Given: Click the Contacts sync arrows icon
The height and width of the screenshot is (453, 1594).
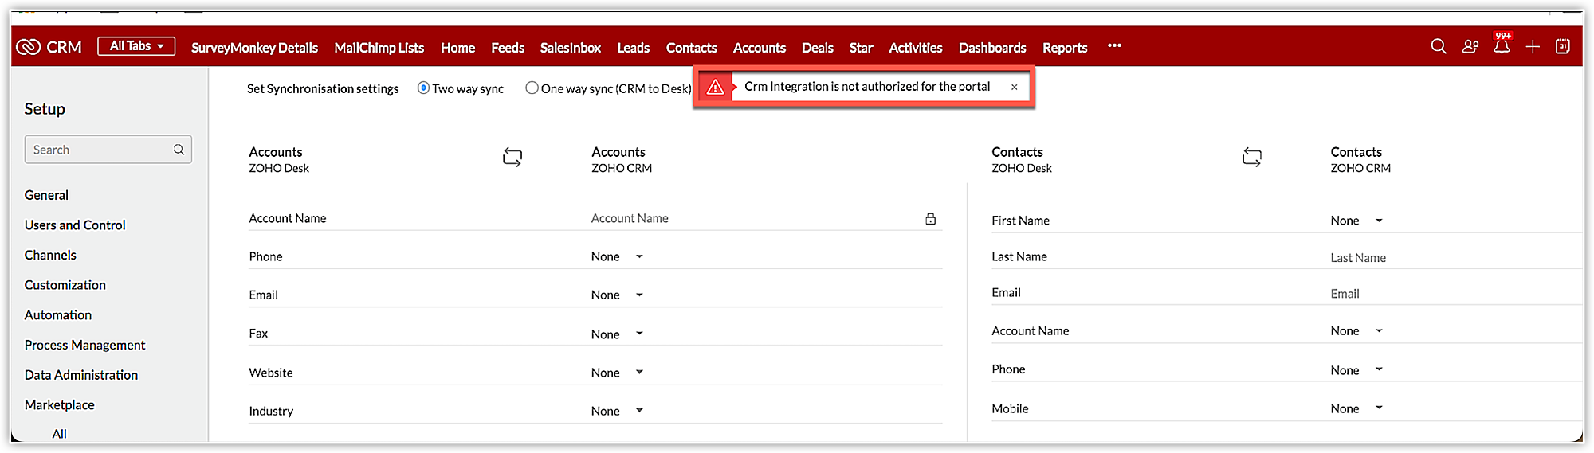Looking at the screenshot, I should [x=1251, y=158].
